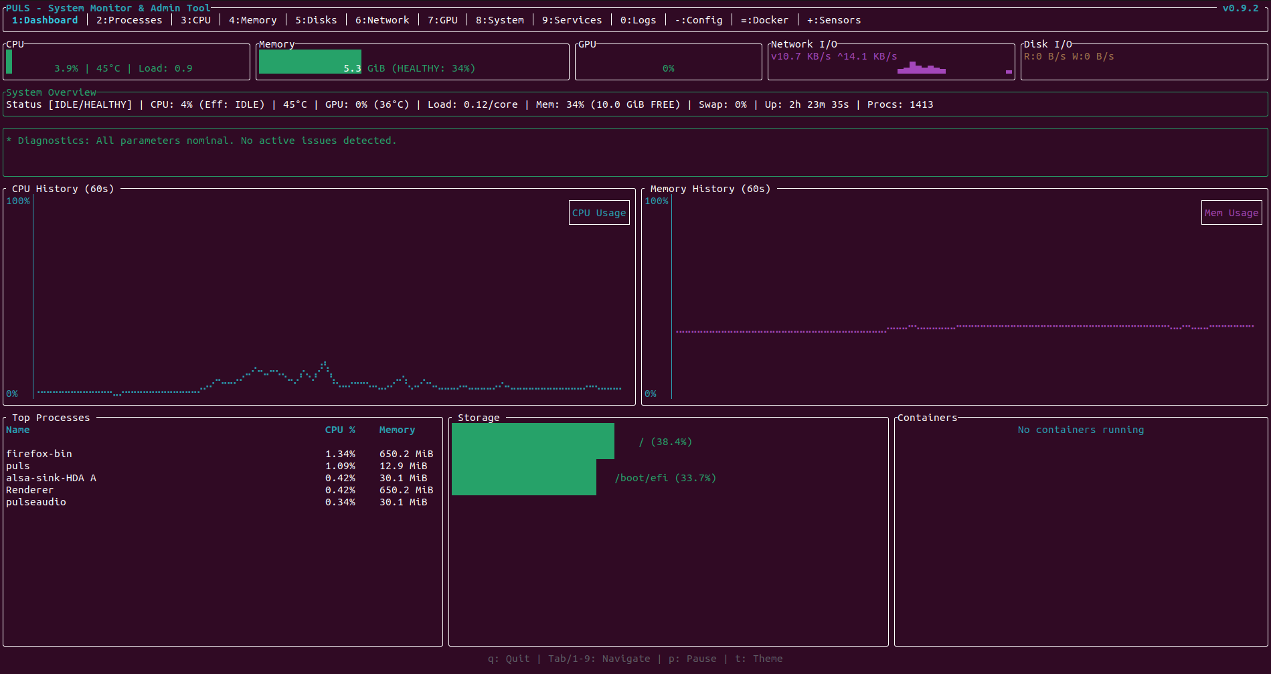Click CPU panel '3.9% | 45°C | Load: 0.9'
Viewport: 1271px width, 674px height.
click(x=123, y=68)
